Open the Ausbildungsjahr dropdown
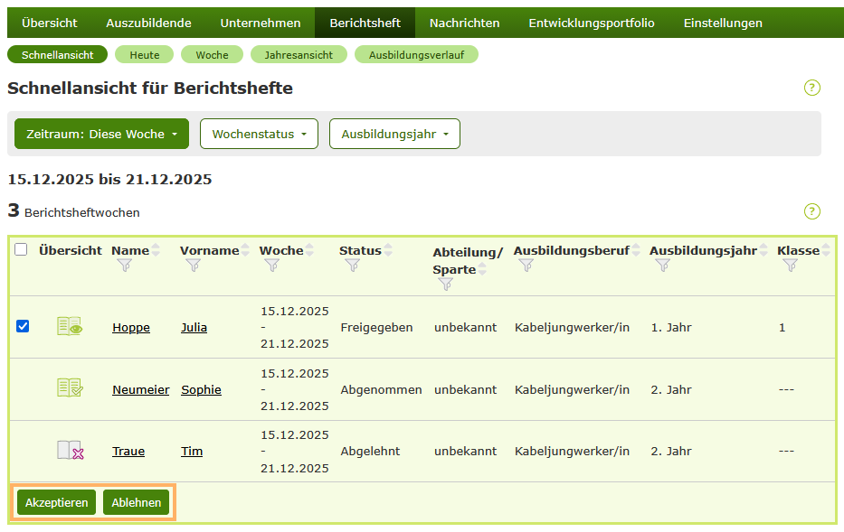This screenshot has width=844, height=532. click(x=394, y=132)
